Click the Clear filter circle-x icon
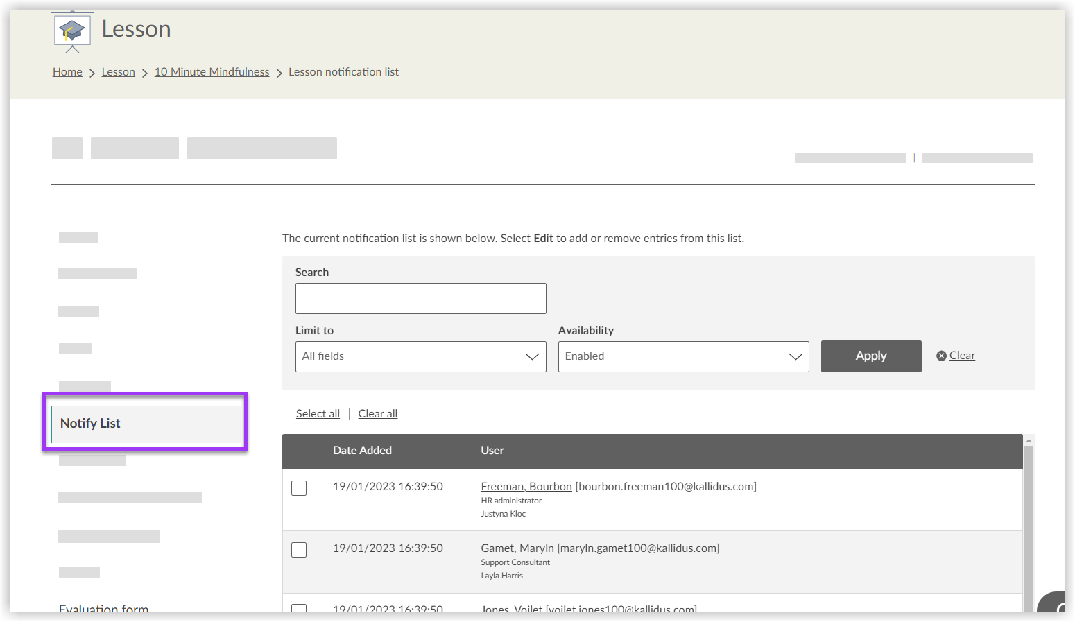The height and width of the screenshot is (622, 1075). tap(941, 356)
